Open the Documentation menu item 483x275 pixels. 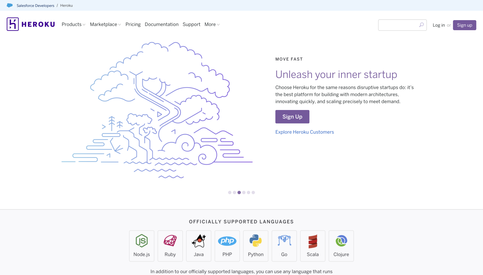pos(162,24)
